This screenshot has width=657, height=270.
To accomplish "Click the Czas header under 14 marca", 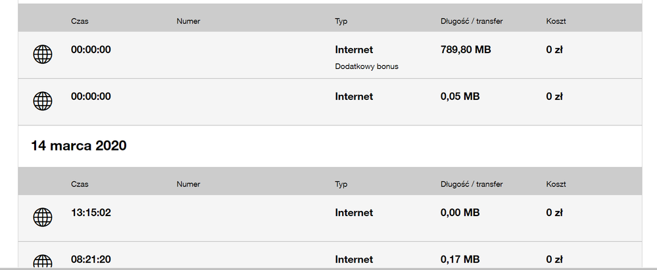I will (x=80, y=185).
